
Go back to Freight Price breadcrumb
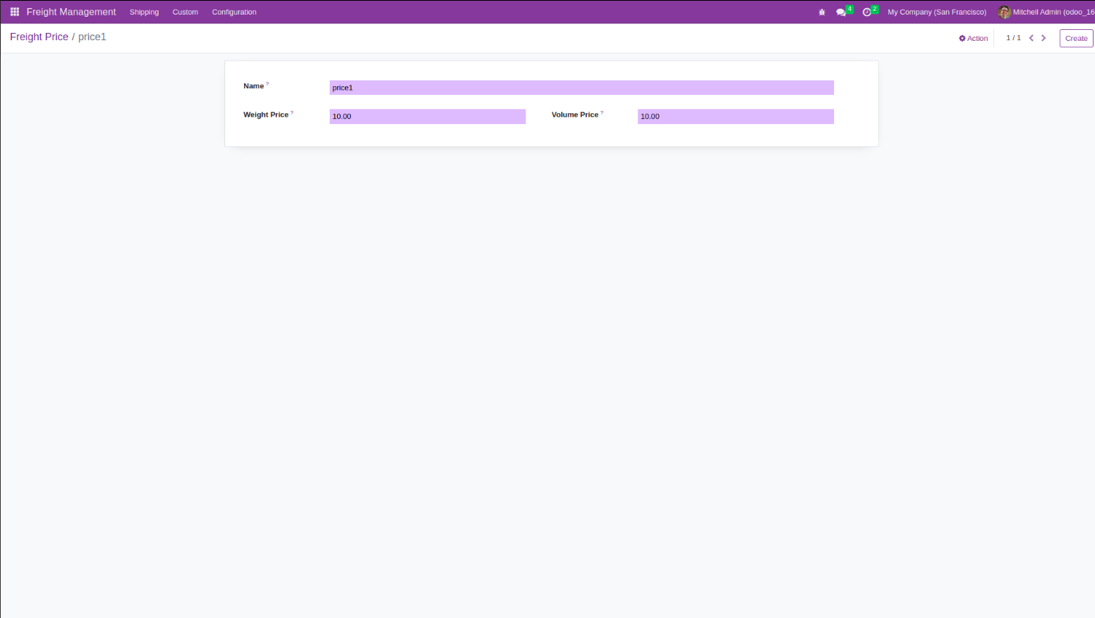pyautogui.click(x=39, y=37)
